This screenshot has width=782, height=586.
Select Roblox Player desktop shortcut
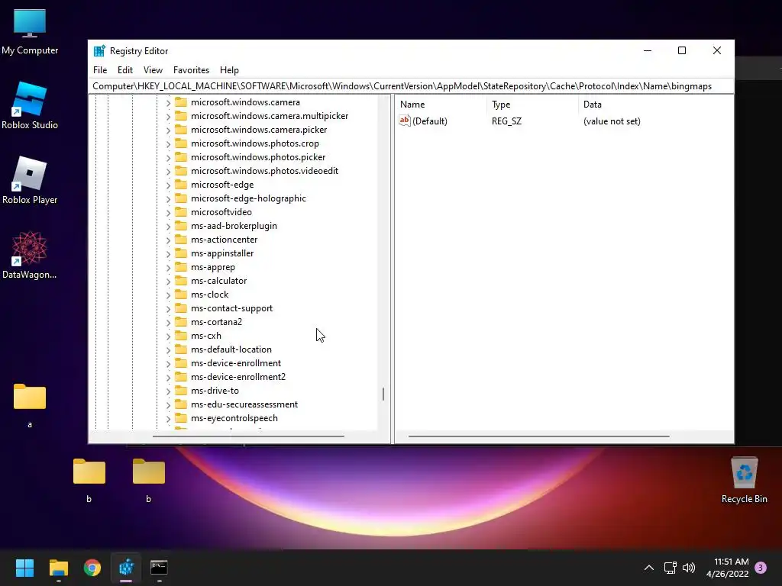30,180
